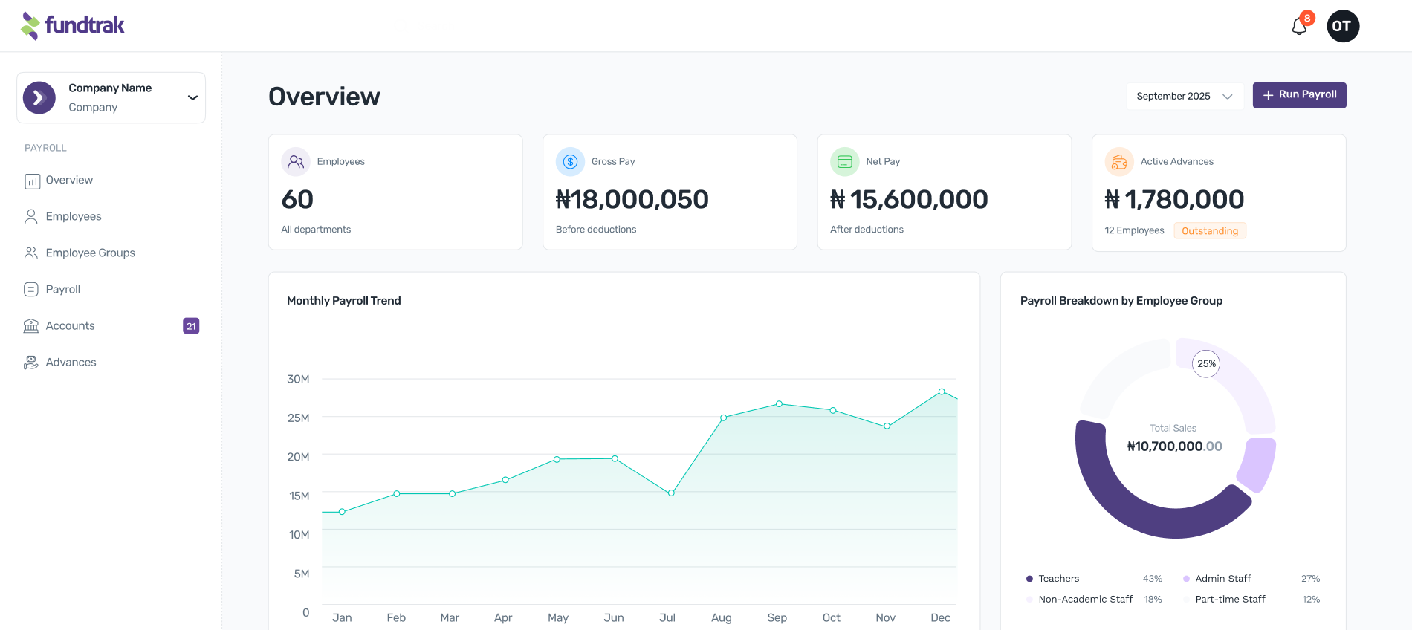Select Payroll in the sidebar
1412x630 pixels.
[62, 289]
